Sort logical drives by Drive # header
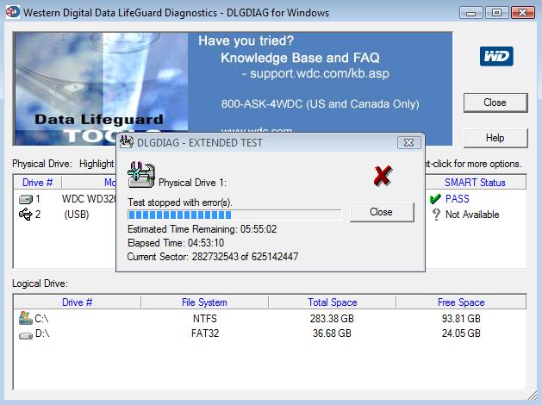This screenshot has height=405, width=542. [x=77, y=302]
